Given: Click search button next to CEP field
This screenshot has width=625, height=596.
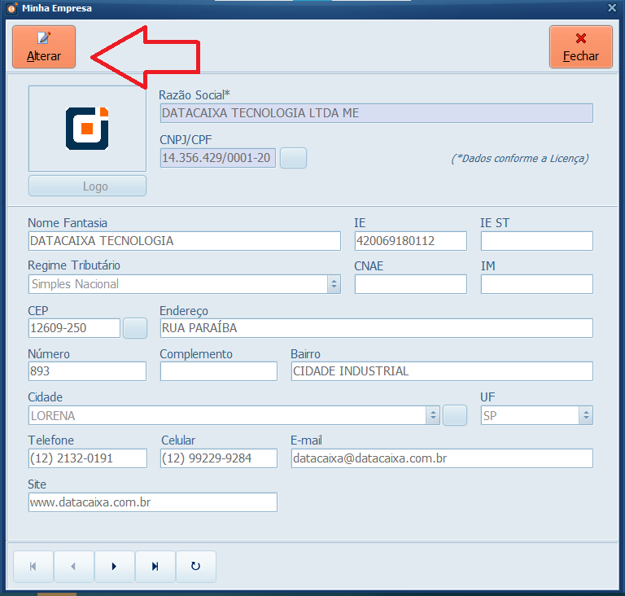Looking at the screenshot, I should click(x=135, y=328).
